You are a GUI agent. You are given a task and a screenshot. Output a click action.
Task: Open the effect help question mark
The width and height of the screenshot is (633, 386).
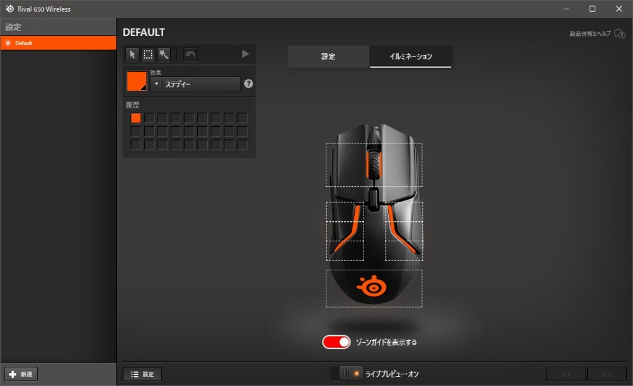click(x=249, y=84)
